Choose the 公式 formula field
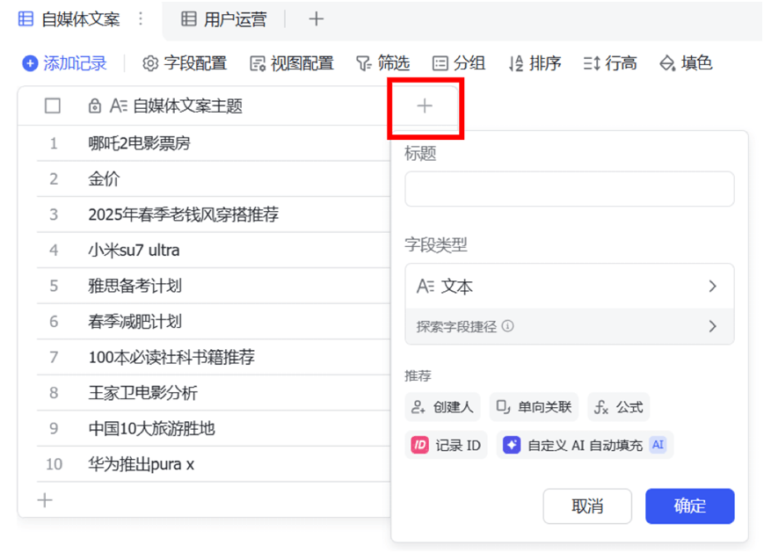This screenshot has height=553, width=764. tap(619, 407)
